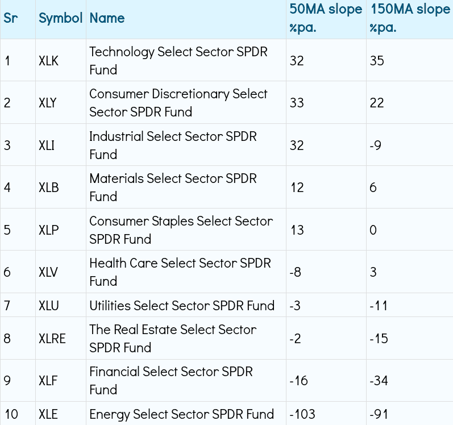Click the XLF ticker symbol

click(x=48, y=381)
